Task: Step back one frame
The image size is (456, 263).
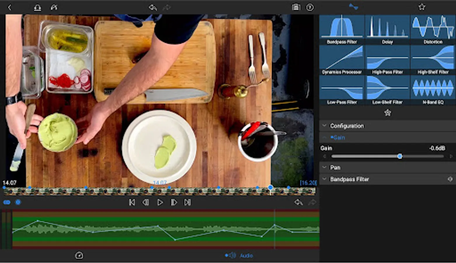Action: point(146,202)
